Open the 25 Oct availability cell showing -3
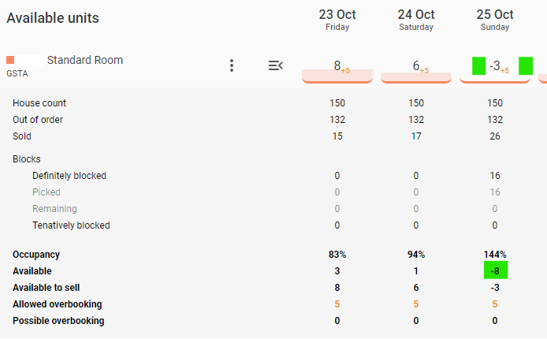 point(495,69)
